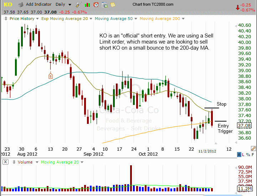Click the Oct 2012 date axis label
Image resolution: width=257 pixels, height=196 pixels.
148,154
